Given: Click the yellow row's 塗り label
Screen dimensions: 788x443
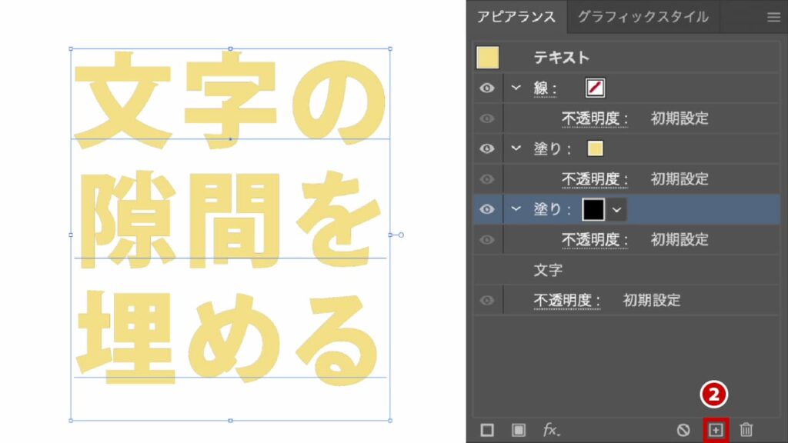Looking at the screenshot, I should click(553, 148).
